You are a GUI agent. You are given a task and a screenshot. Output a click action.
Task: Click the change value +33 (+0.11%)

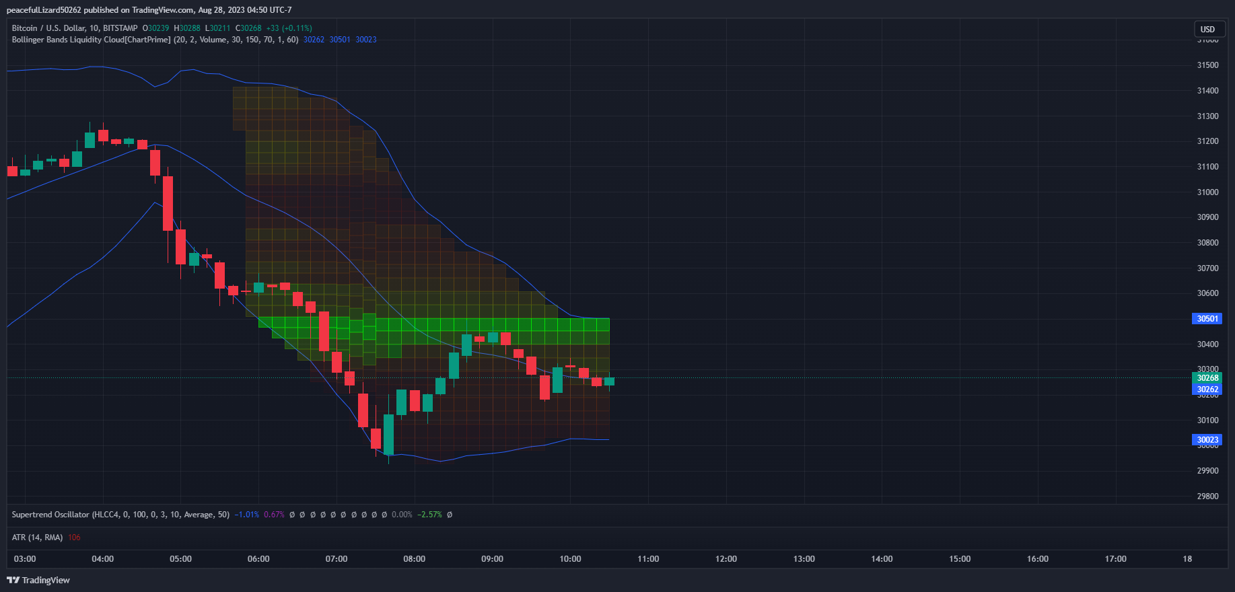(x=289, y=28)
